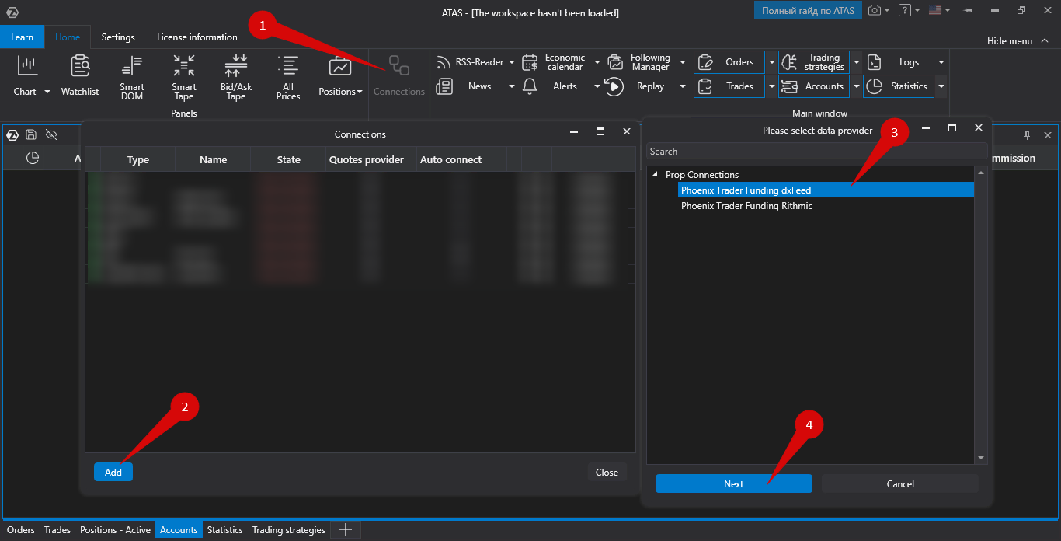
Task: Expand the Positions dropdown arrow
Action: 360,92
